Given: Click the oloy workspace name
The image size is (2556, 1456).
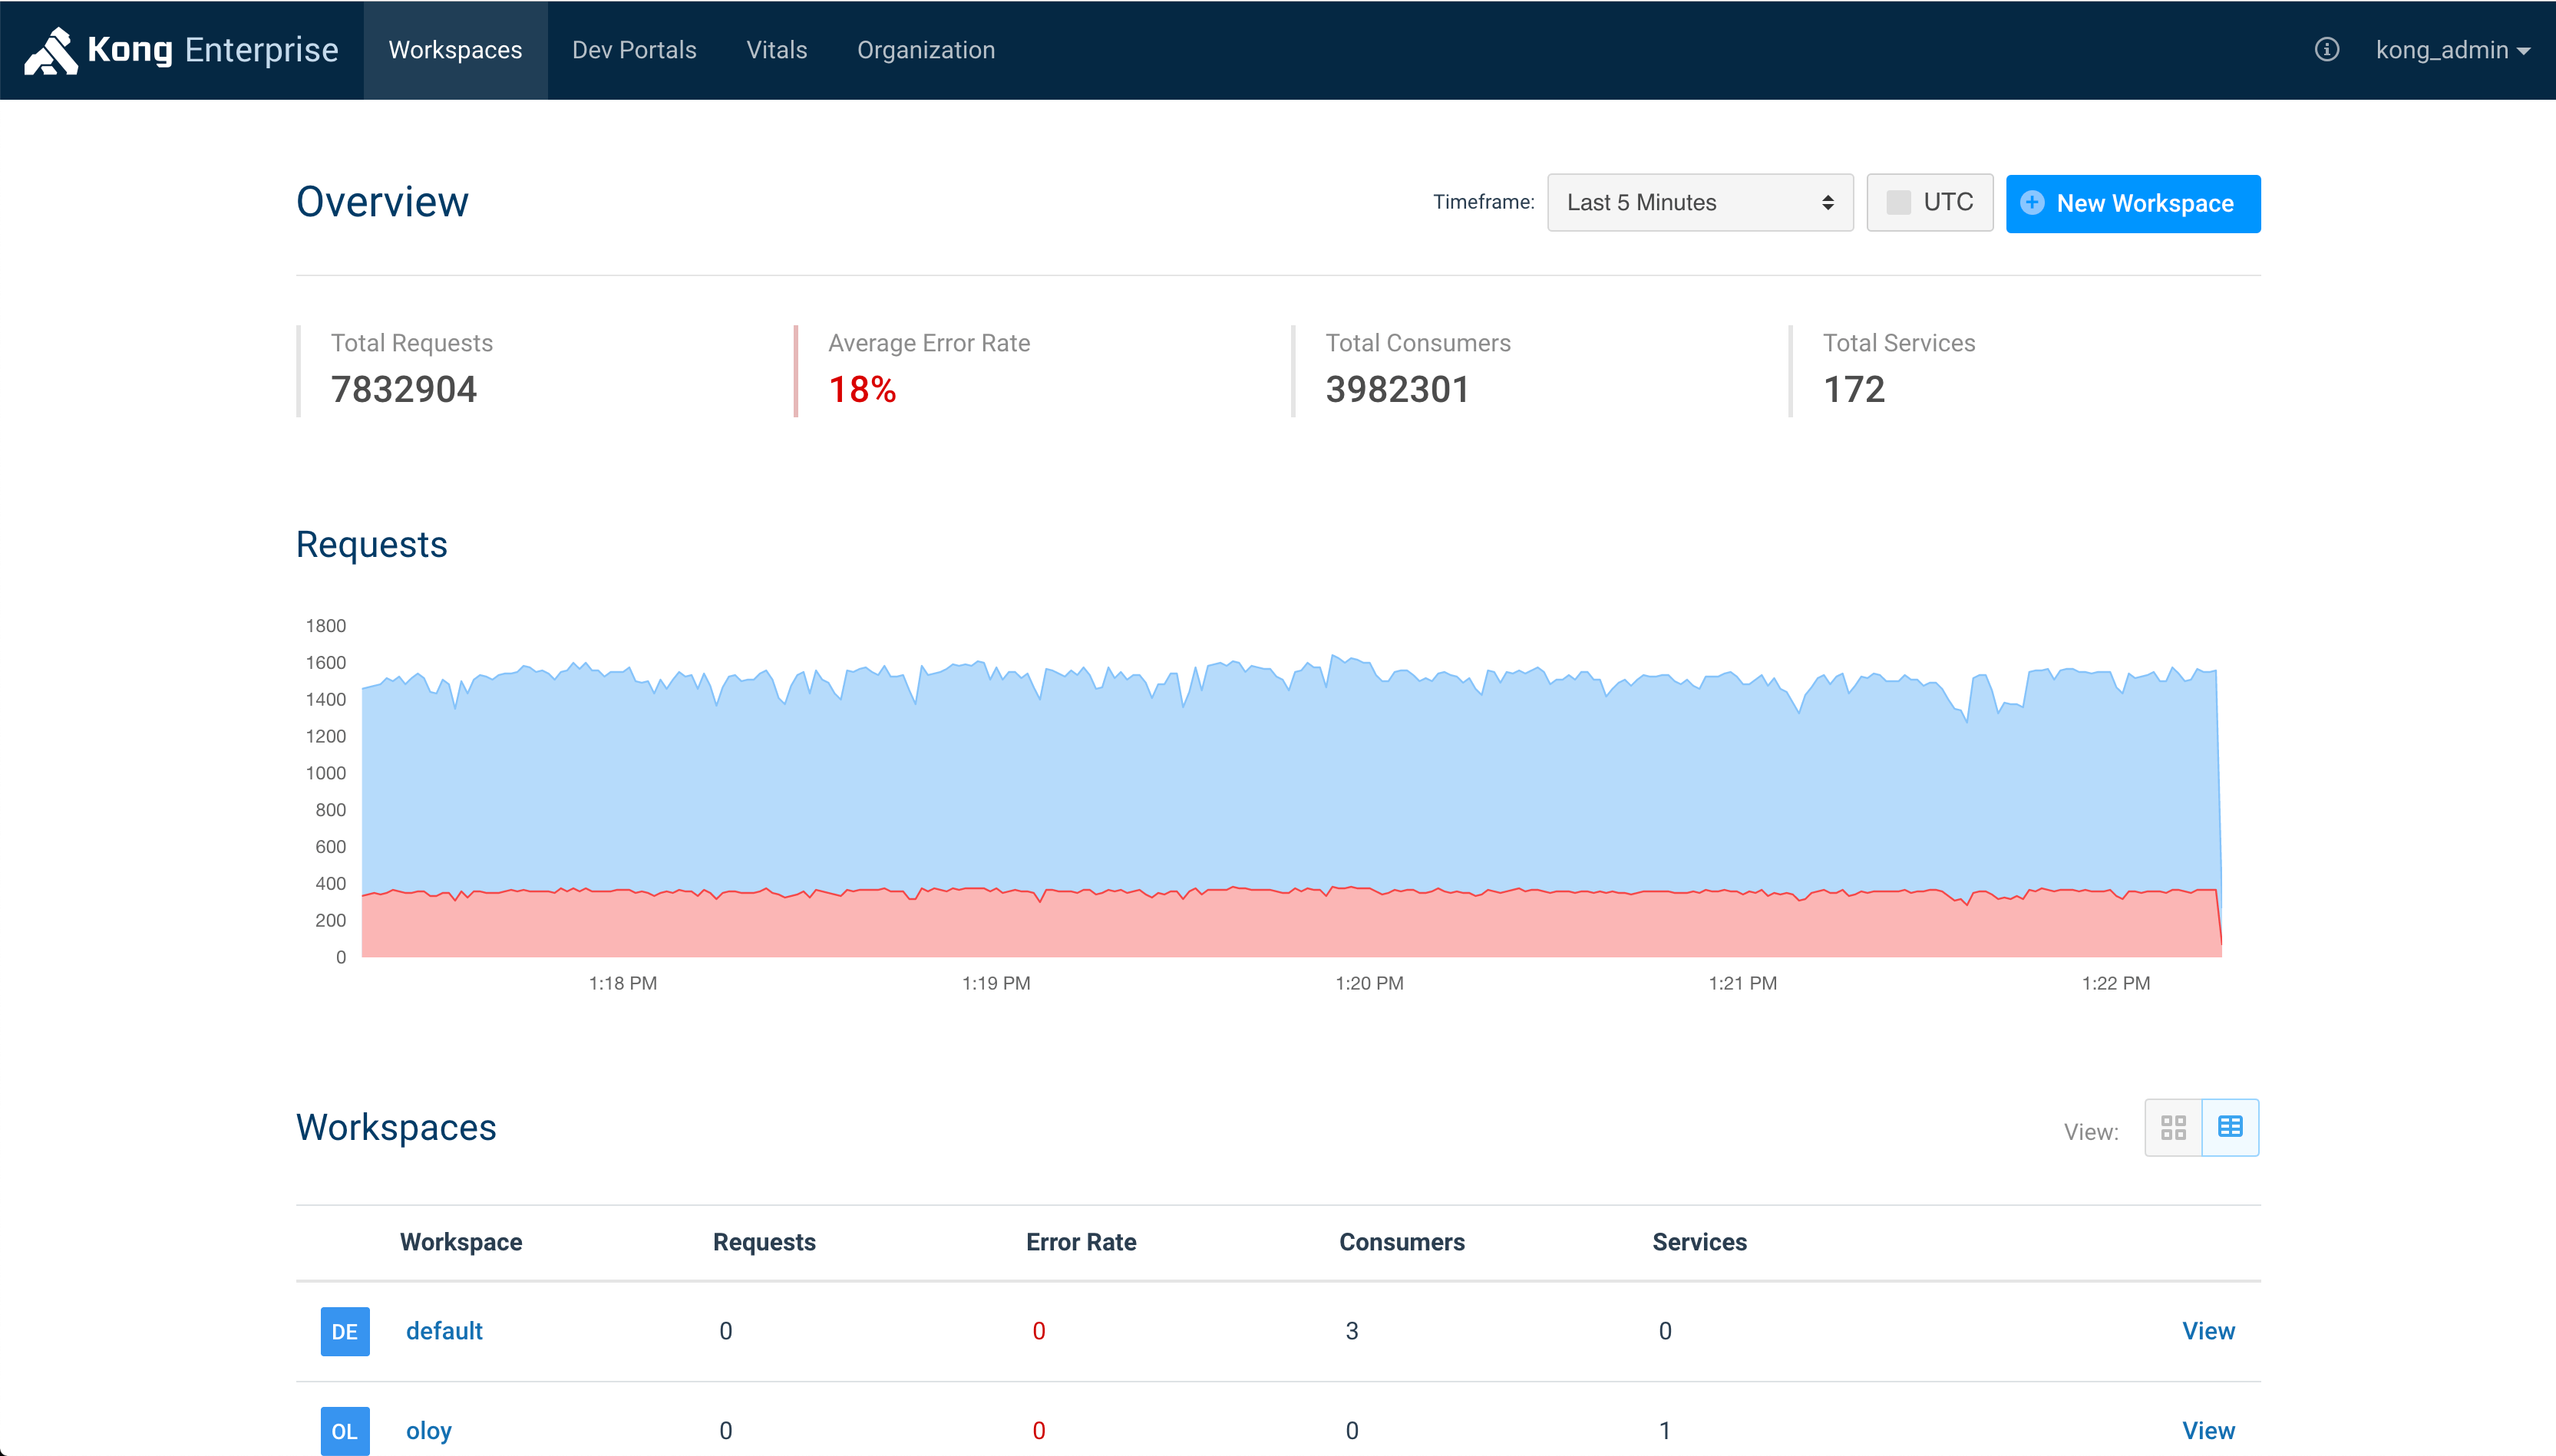Looking at the screenshot, I should click(x=428, y=1431).
